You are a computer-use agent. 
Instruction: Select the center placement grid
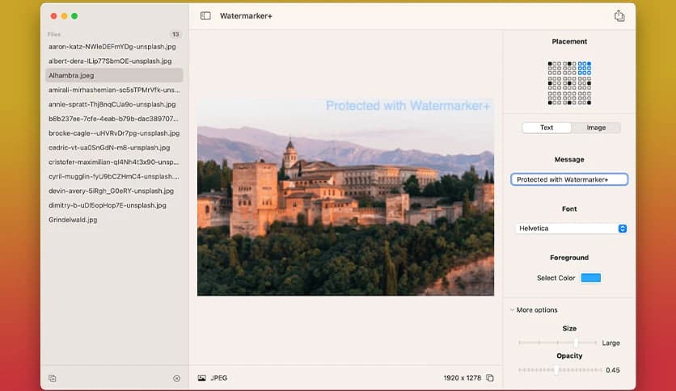click(x=569, y=83)
